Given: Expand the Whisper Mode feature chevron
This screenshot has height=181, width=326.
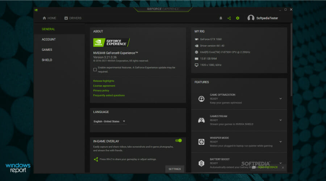Looking at the screenshot, I should [280, 142].
